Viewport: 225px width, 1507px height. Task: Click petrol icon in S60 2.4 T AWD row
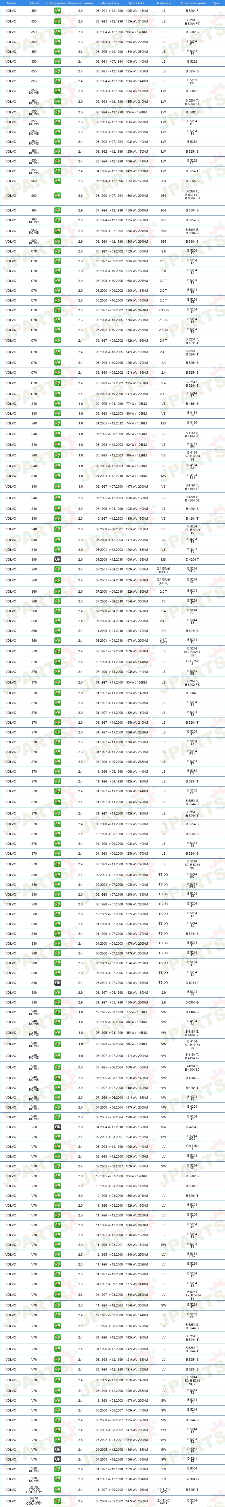58,641
